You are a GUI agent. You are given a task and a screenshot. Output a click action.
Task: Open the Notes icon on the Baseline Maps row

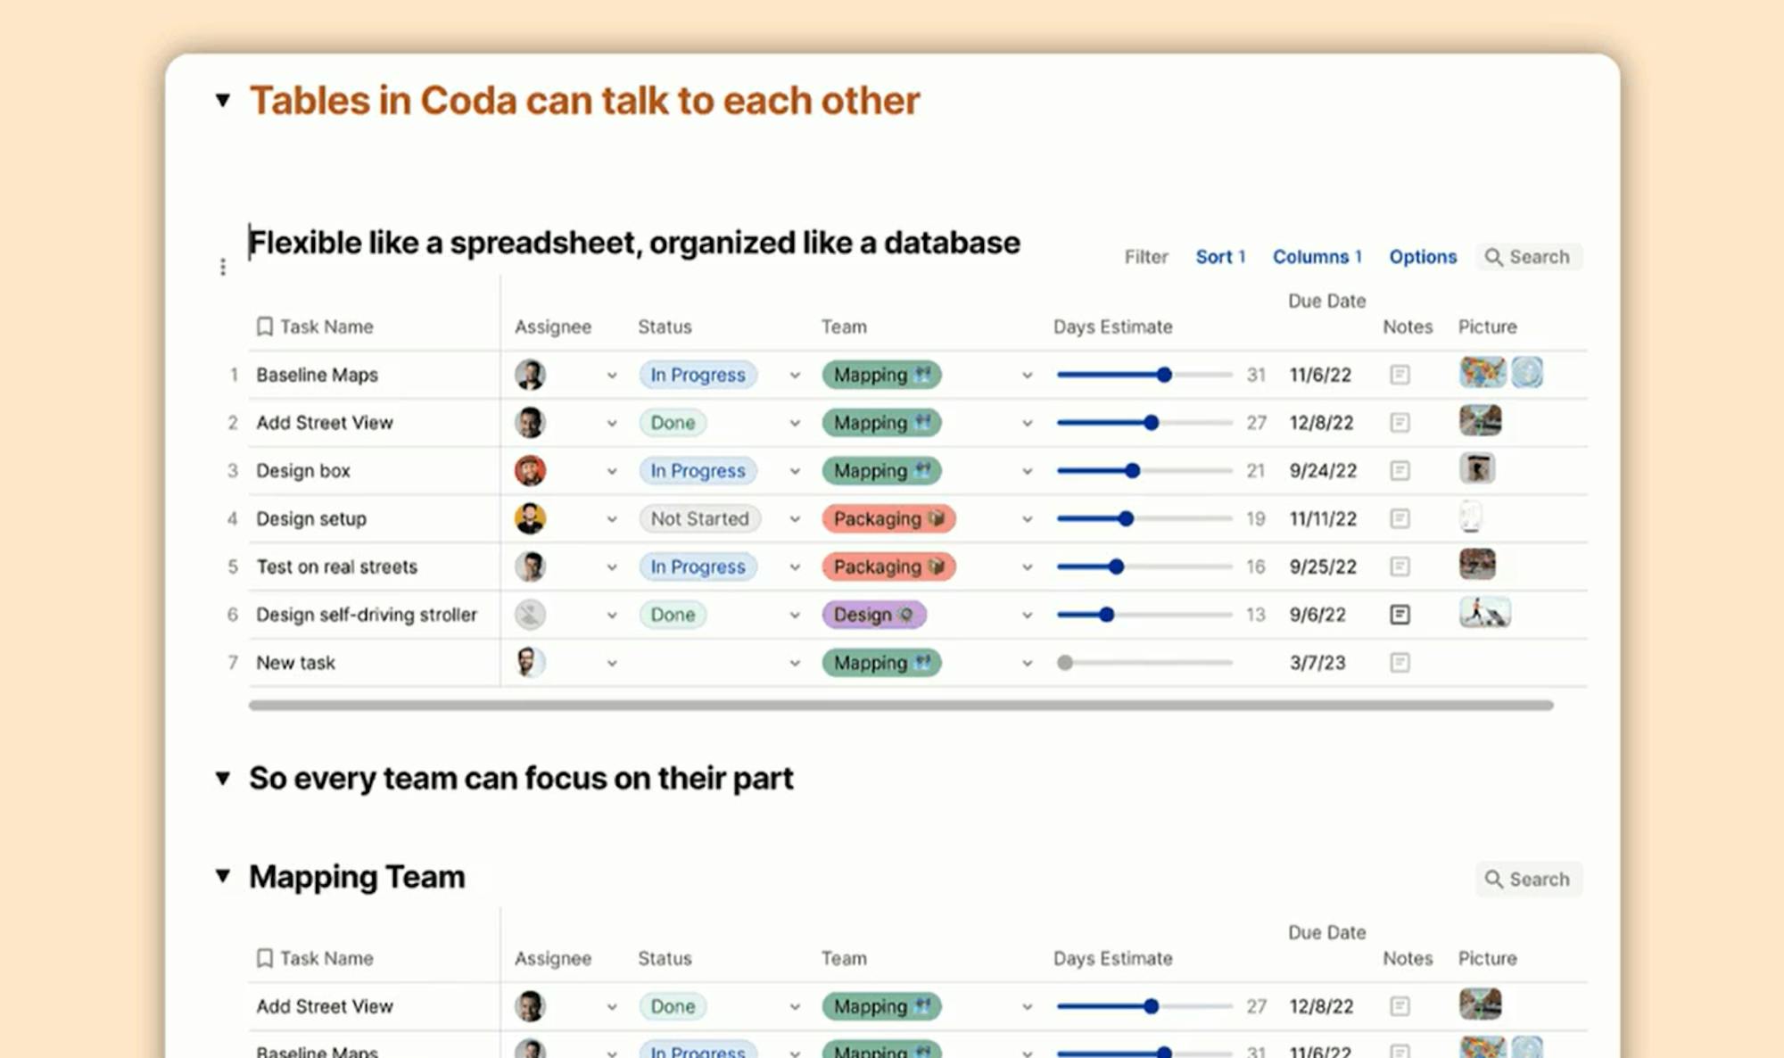coord(1398,375)
